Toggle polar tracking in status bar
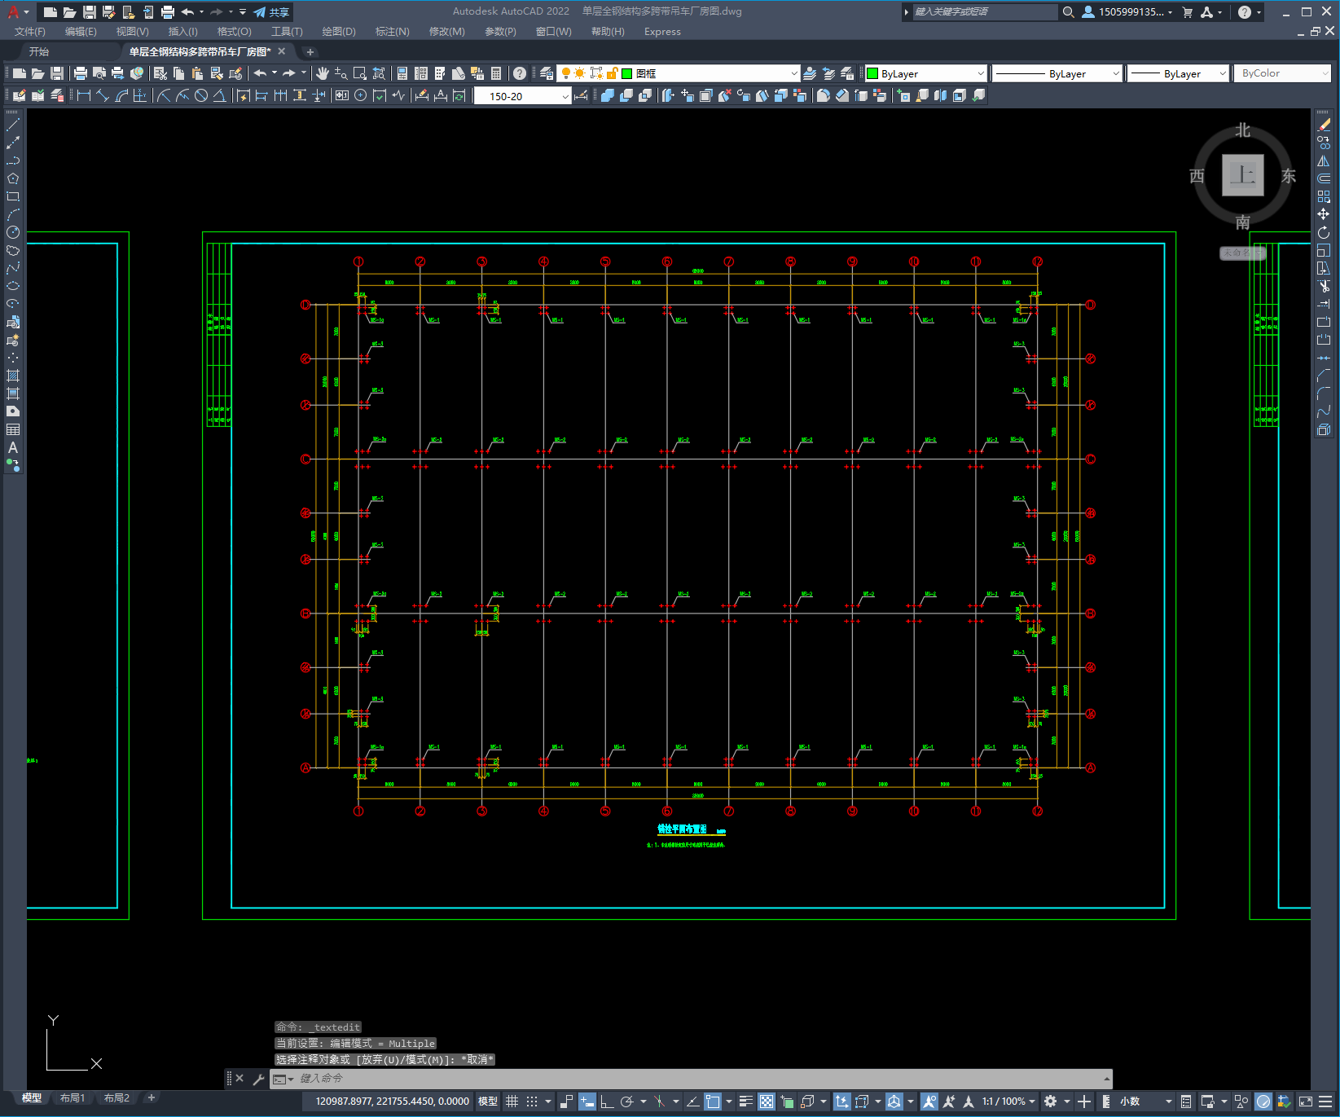The width and height of the screenshot is (1340, 1117). 626,1102
